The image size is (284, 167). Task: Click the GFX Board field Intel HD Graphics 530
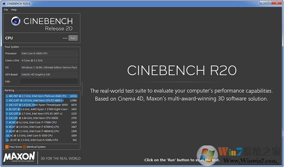pos(49,74)
